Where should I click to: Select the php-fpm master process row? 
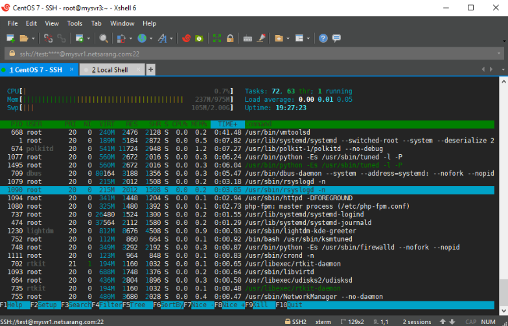coord(248,206)
